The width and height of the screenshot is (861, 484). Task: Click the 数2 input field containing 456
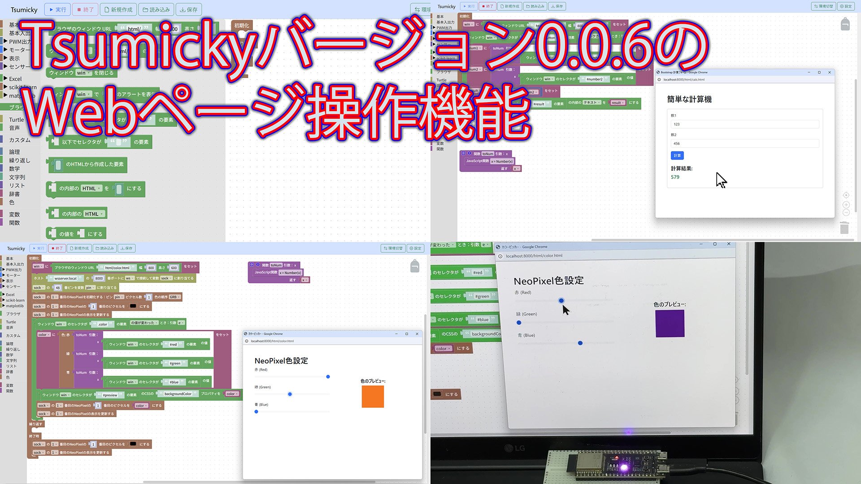coord(745,143)
